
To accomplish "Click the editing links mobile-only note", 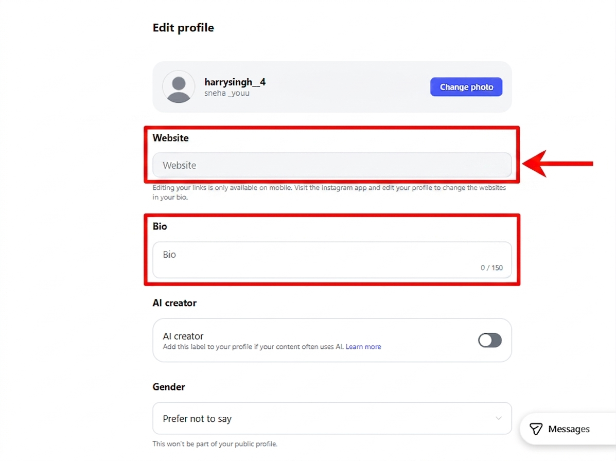I will click(x=329, y=192).
